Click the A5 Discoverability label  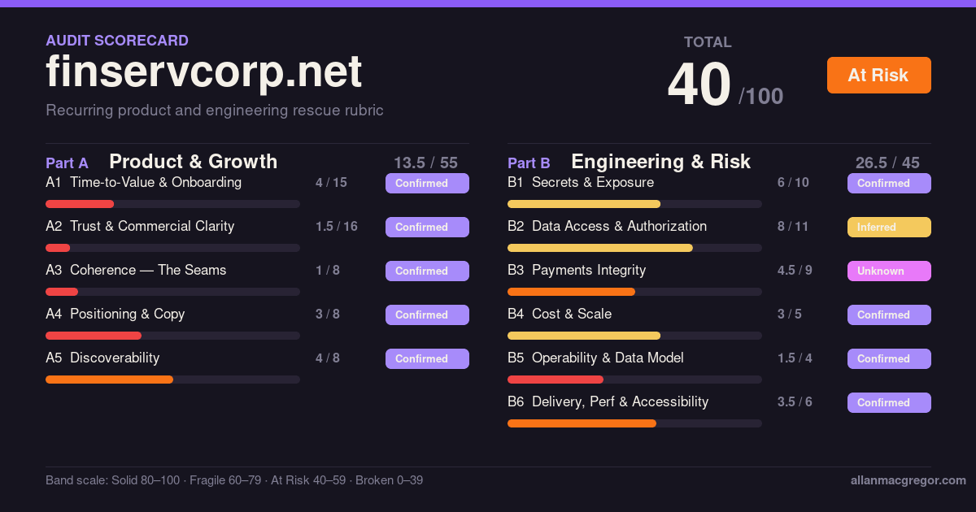pyautogui.click(x=102, y=358)
